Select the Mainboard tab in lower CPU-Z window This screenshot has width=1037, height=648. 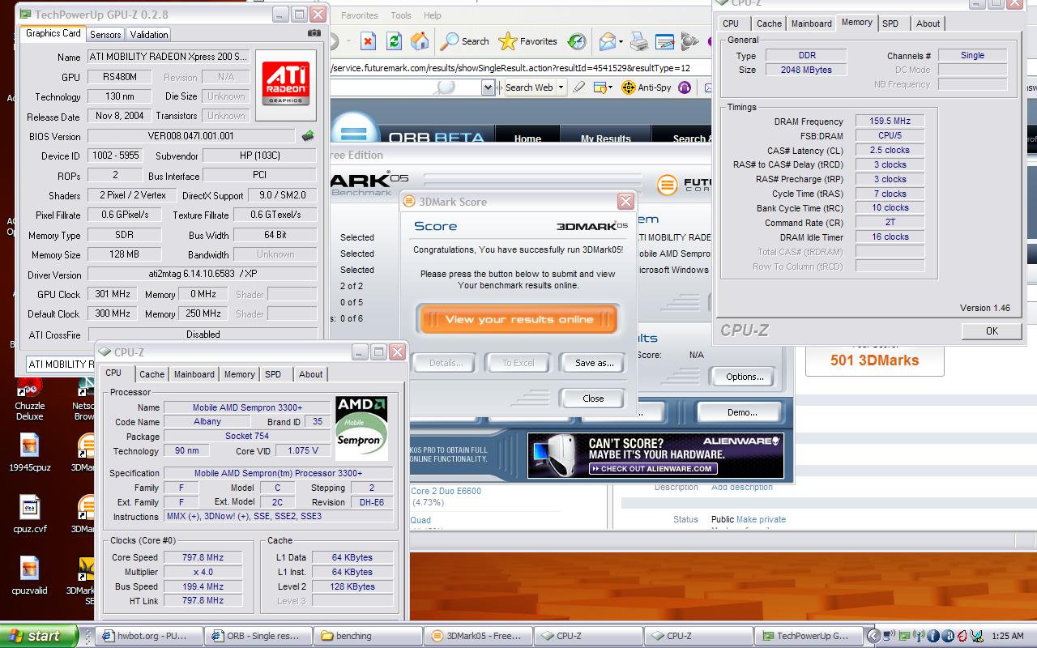[194, 374]
